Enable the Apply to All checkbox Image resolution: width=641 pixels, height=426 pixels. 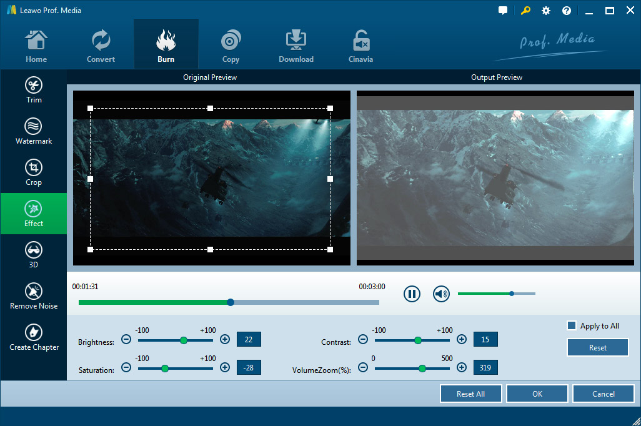click(x=571, y=325)
